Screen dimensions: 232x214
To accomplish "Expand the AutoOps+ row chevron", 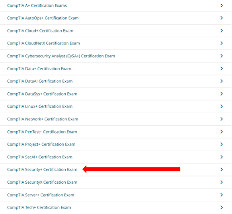I will 222,18.
